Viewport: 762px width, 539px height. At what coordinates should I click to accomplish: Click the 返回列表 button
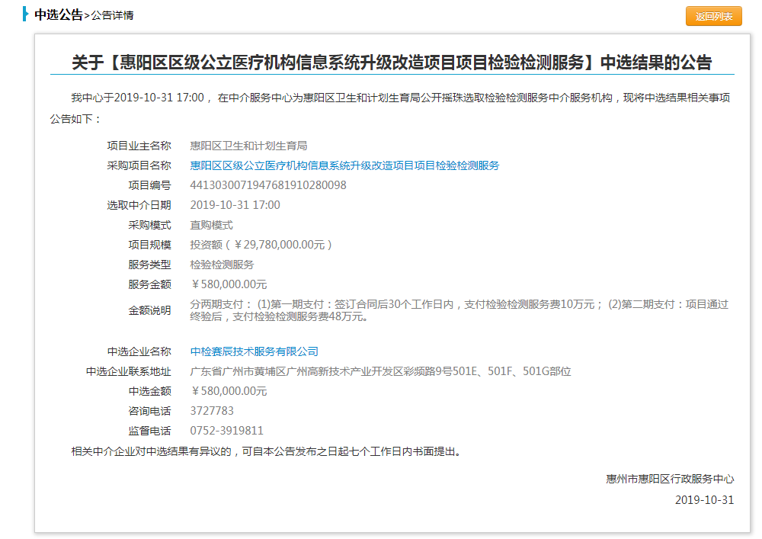point(713,16)
